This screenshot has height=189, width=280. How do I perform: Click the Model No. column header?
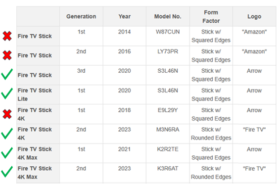click(x=168, y=16)
